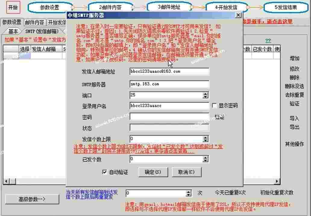Viewport: 311px width, 216px height.
Task: Click 导入 in the right sidebar
Action: pyautogui.click(x=294, y=118)
